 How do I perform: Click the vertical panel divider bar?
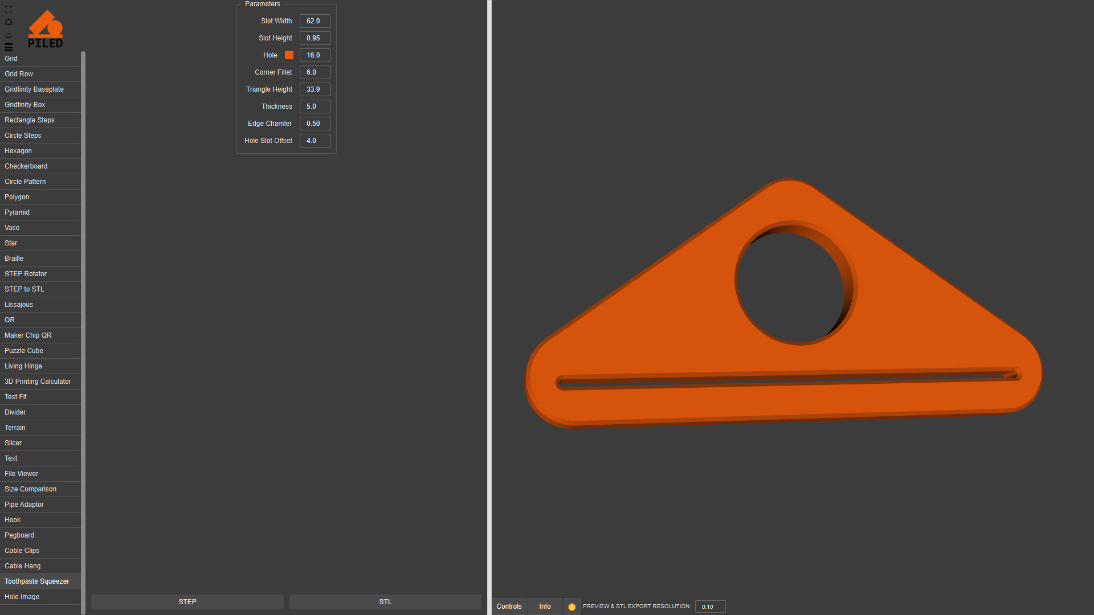coord(489,307)
